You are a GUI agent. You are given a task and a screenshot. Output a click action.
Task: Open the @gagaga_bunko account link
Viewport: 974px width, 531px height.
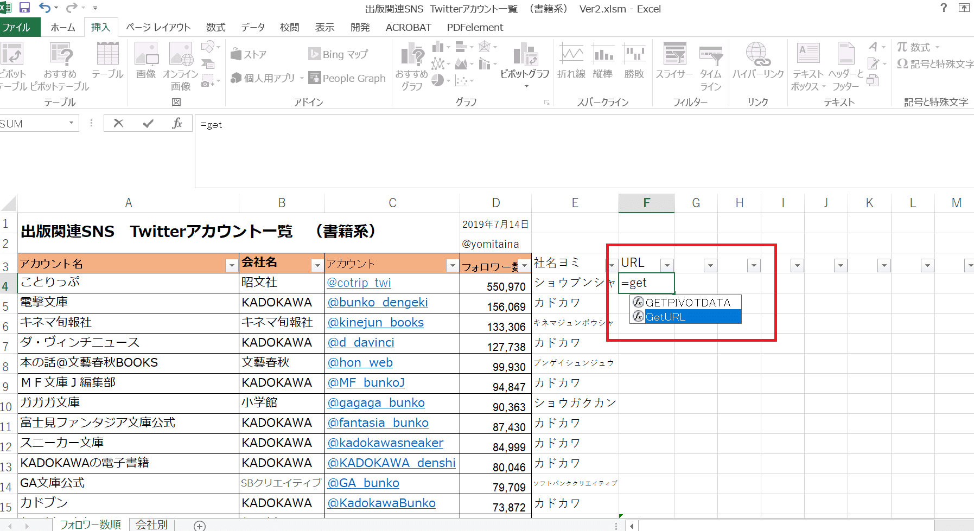(376, 402)
